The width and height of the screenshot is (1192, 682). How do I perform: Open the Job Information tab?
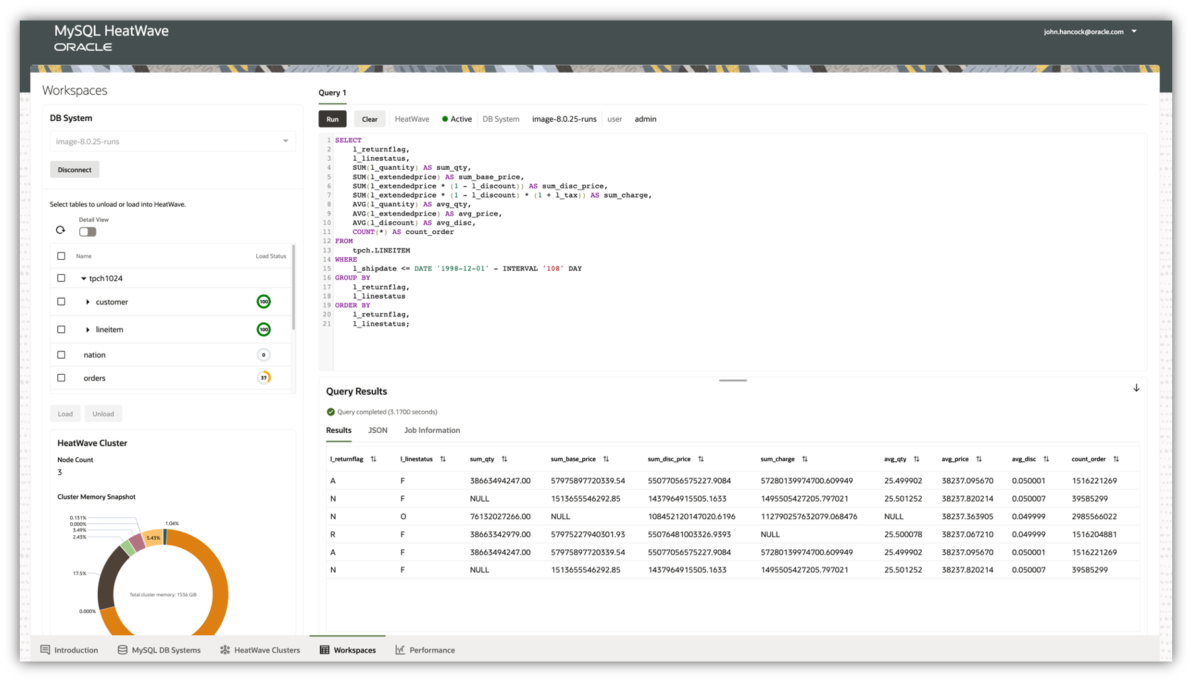[x=431, y=430]
